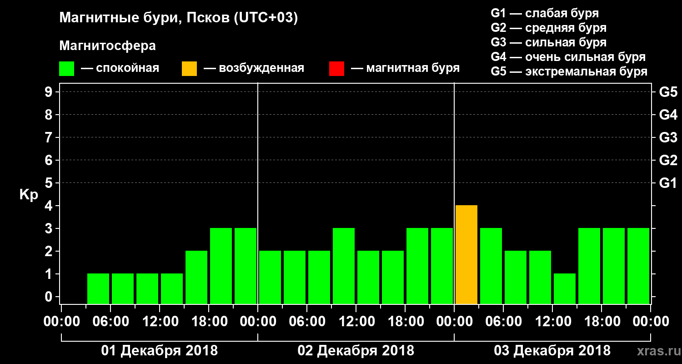Select the chart title 'Магнитные бури, Псков (UTC+03)'
Viewport: 682px width, 364px height.
(179, 18)
